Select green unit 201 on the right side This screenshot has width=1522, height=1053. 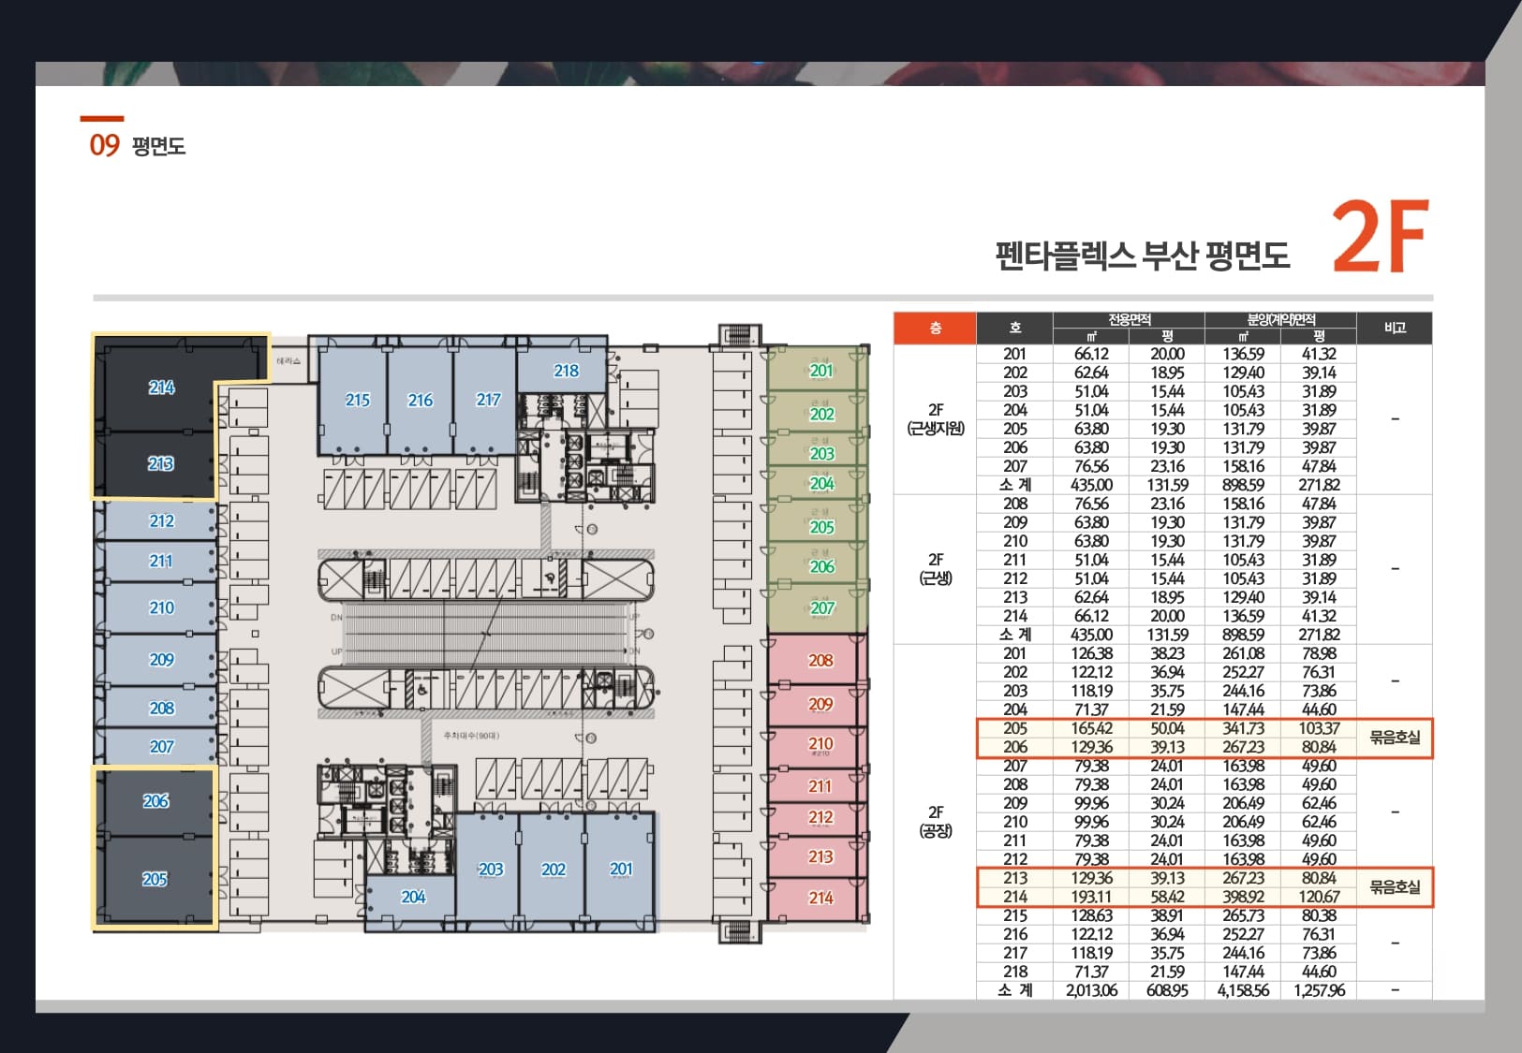[x=821, y=371]
